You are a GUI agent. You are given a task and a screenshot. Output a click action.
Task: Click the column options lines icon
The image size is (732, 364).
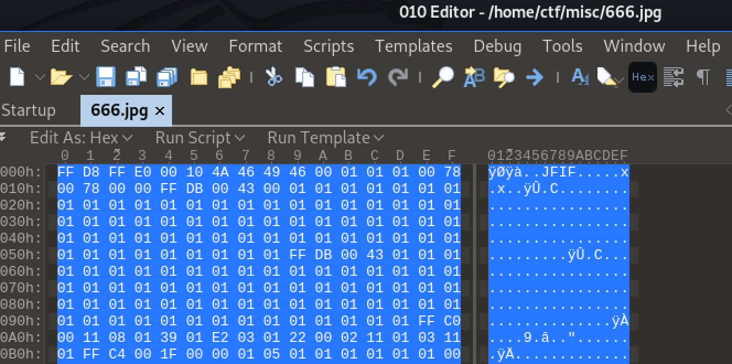pyautogui.click(x=673, y=77)
